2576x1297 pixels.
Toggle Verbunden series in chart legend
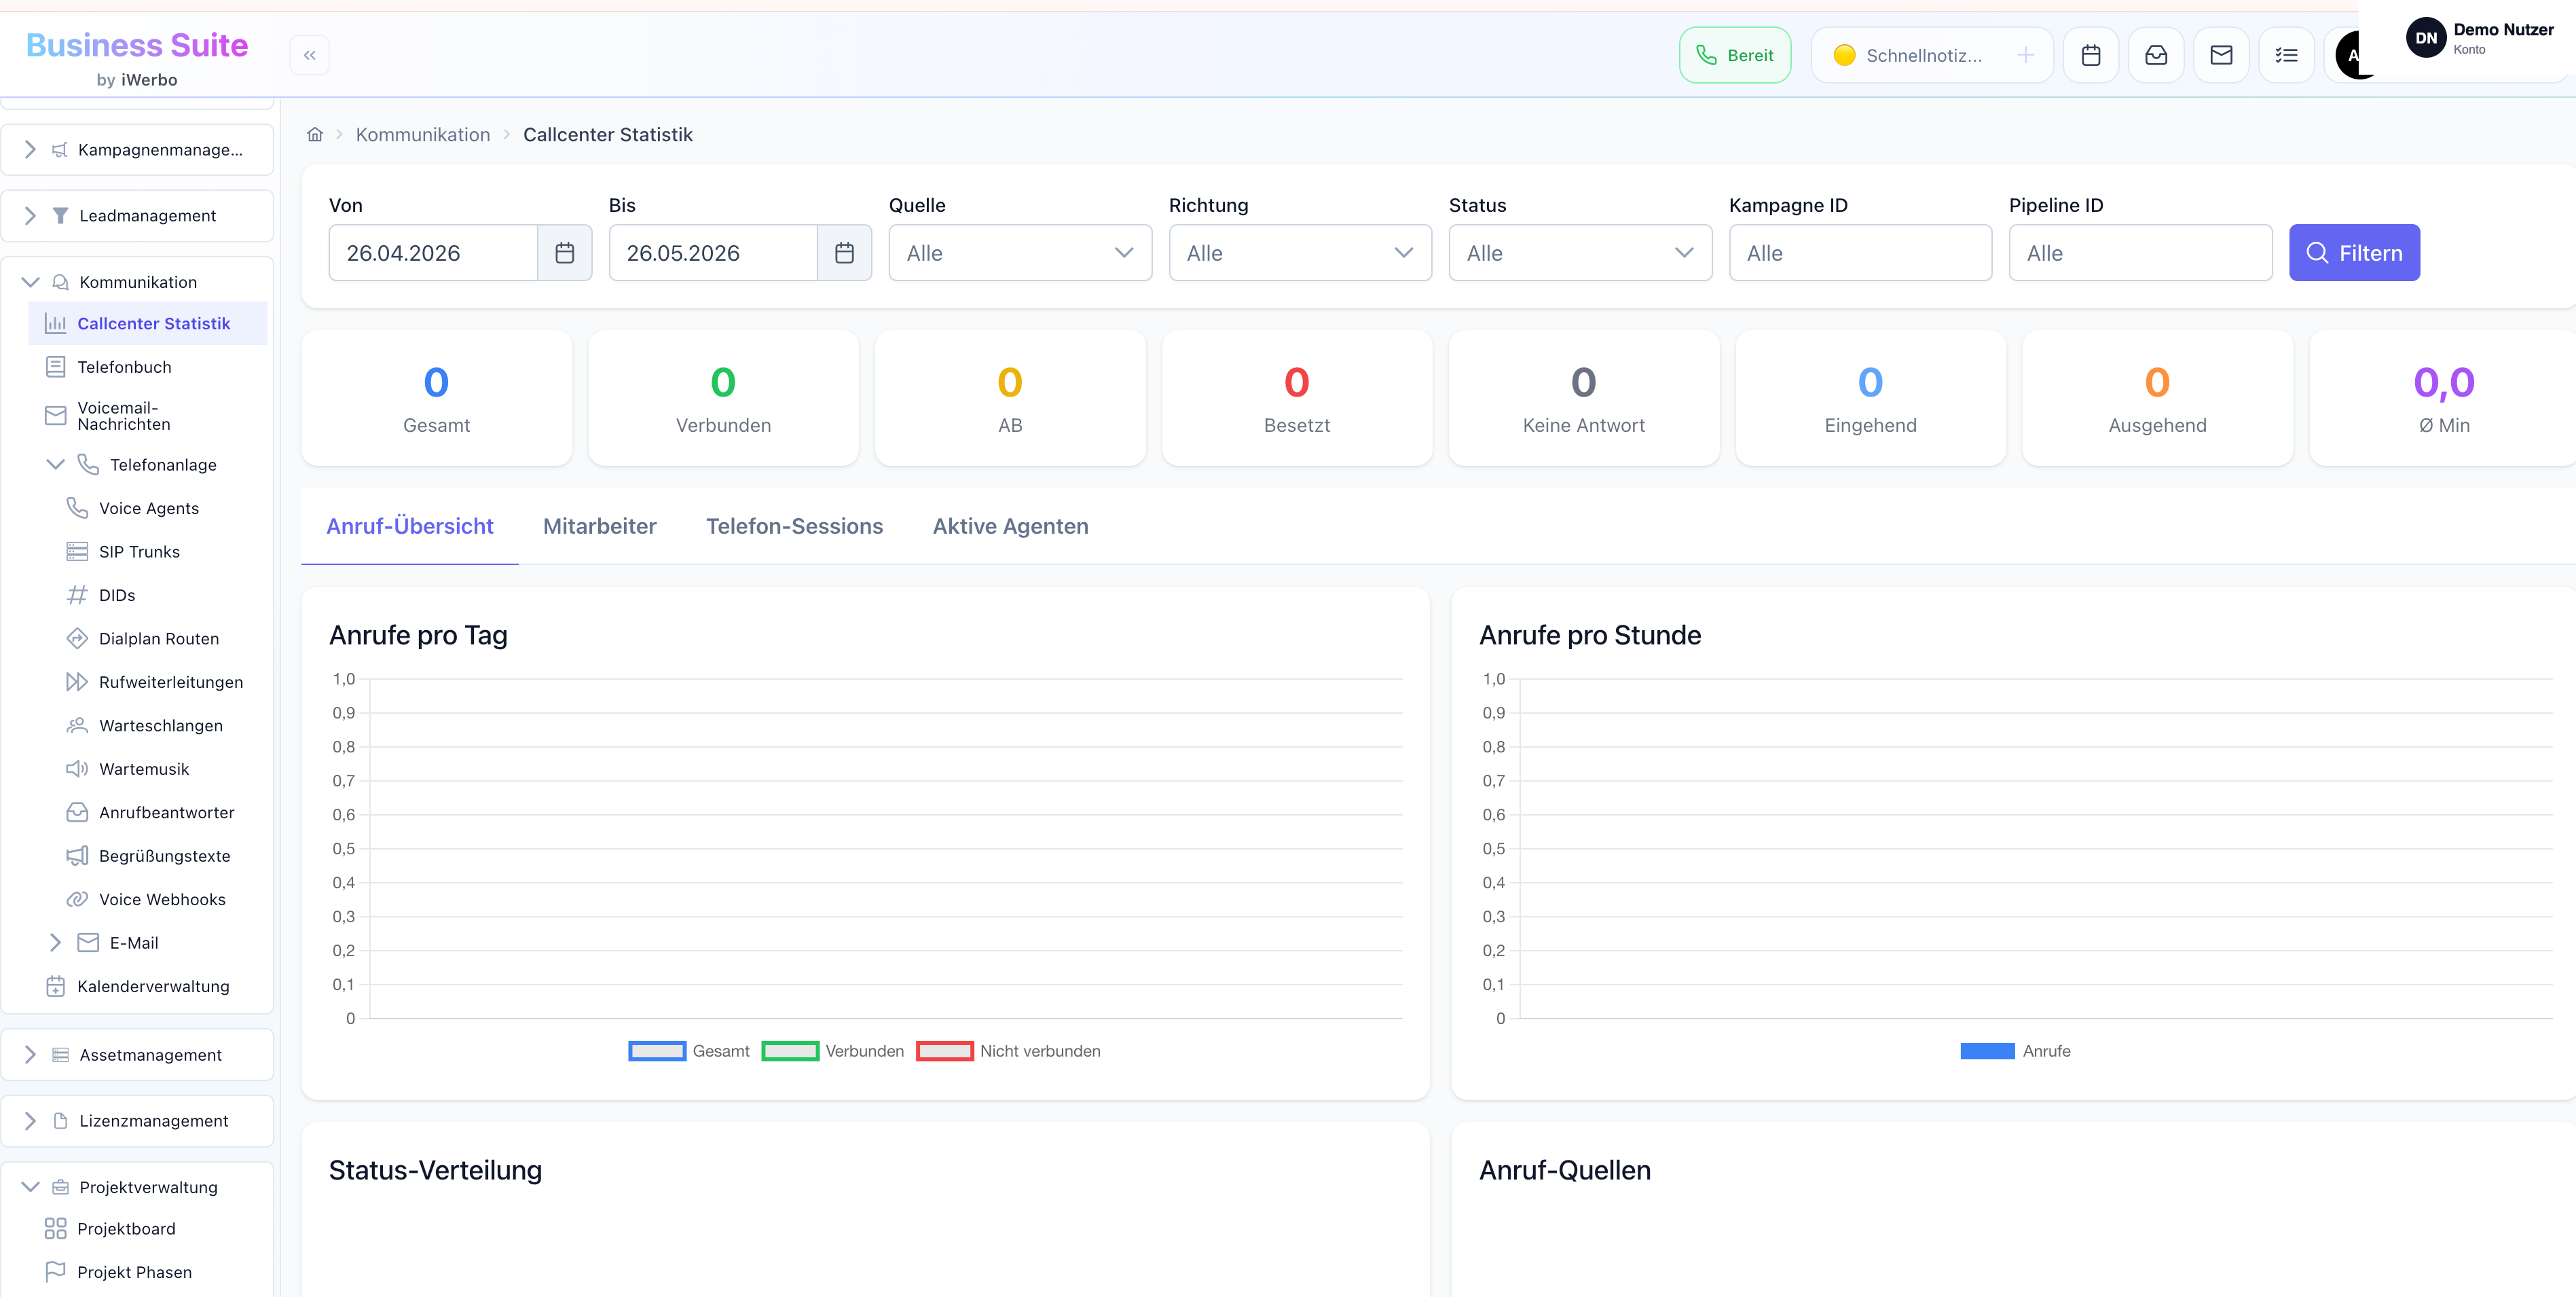[833, 1051]
